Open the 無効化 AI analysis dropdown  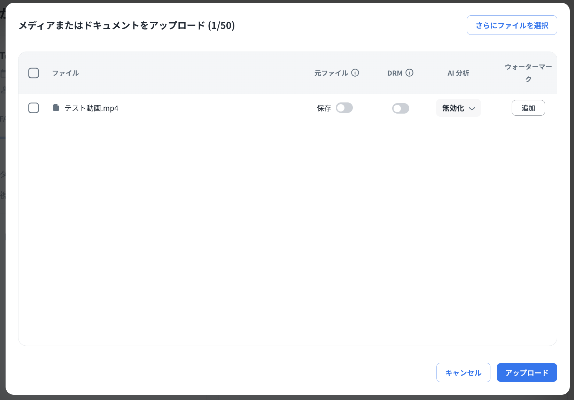tap(458, 108)
